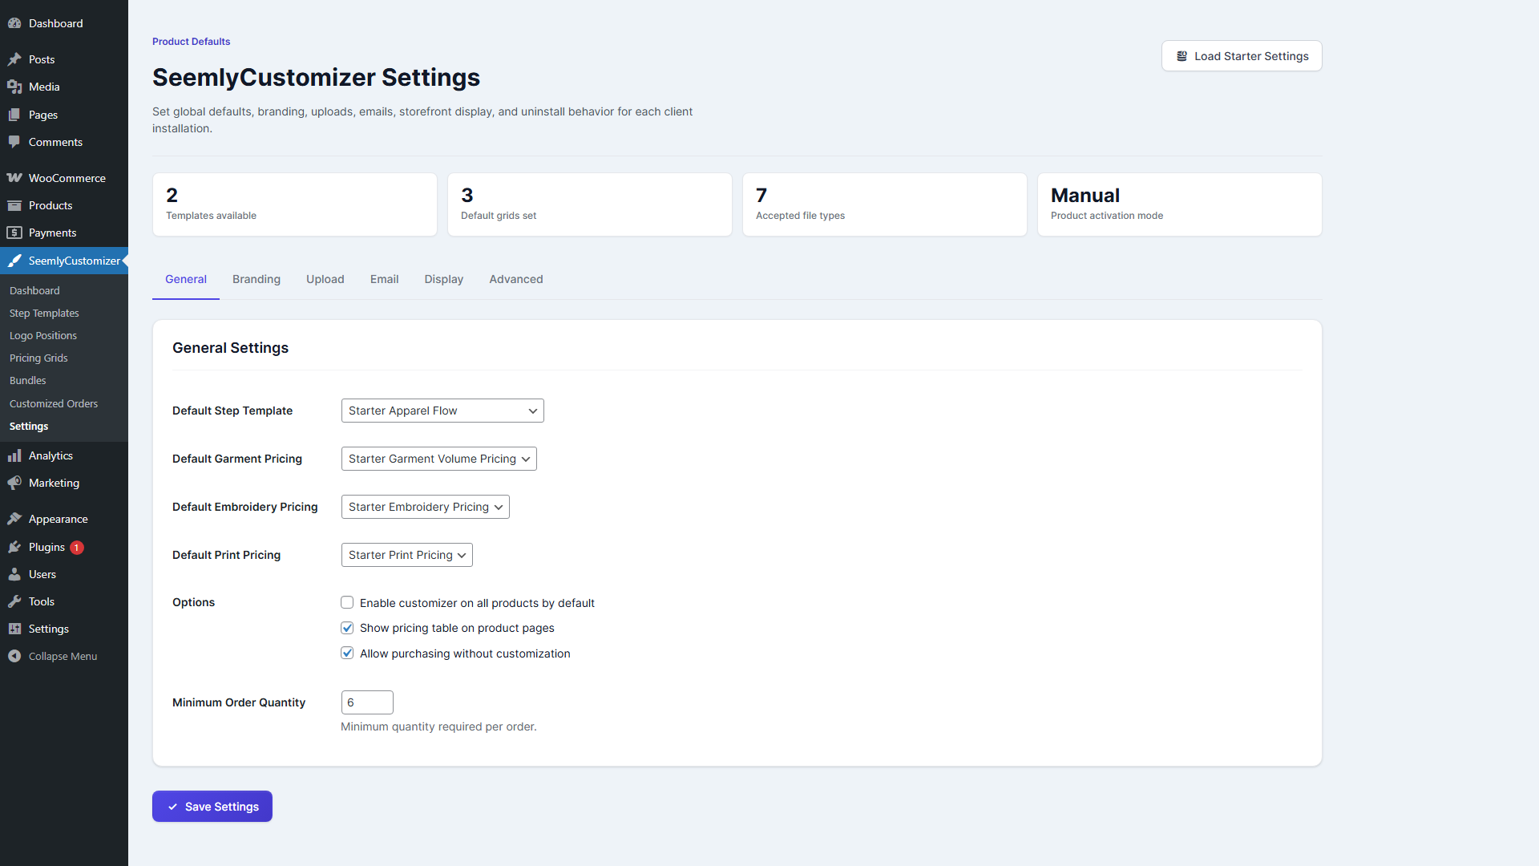Switch to the General tab
The height and width of the screenshot is (866, 1539).
click(186, 279)
